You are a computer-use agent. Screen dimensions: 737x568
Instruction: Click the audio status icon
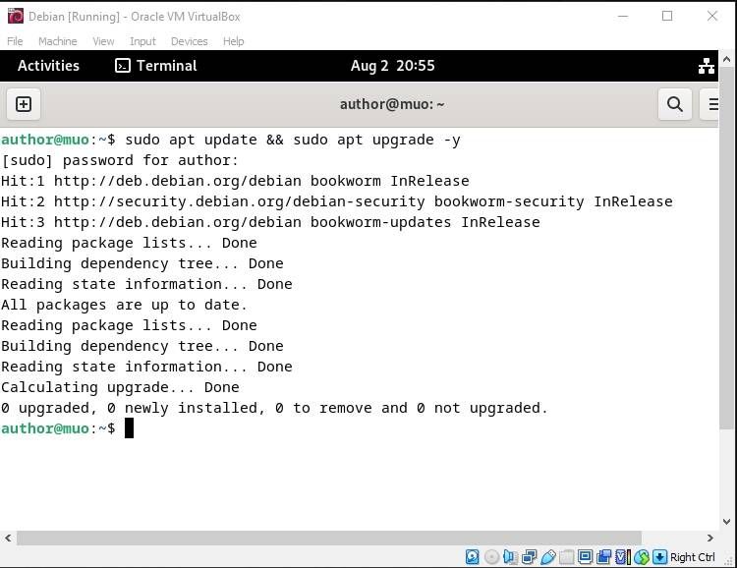point(509,557)
